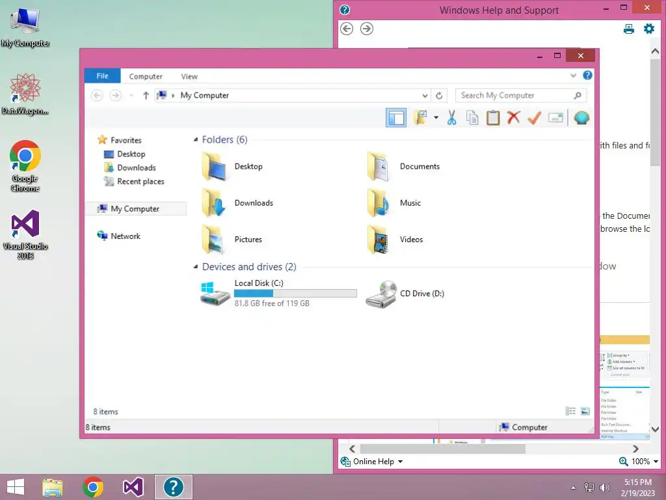Go up one level with the up arrow
The height and width of the screenshot is (500, 666).
tap(146, 95)
